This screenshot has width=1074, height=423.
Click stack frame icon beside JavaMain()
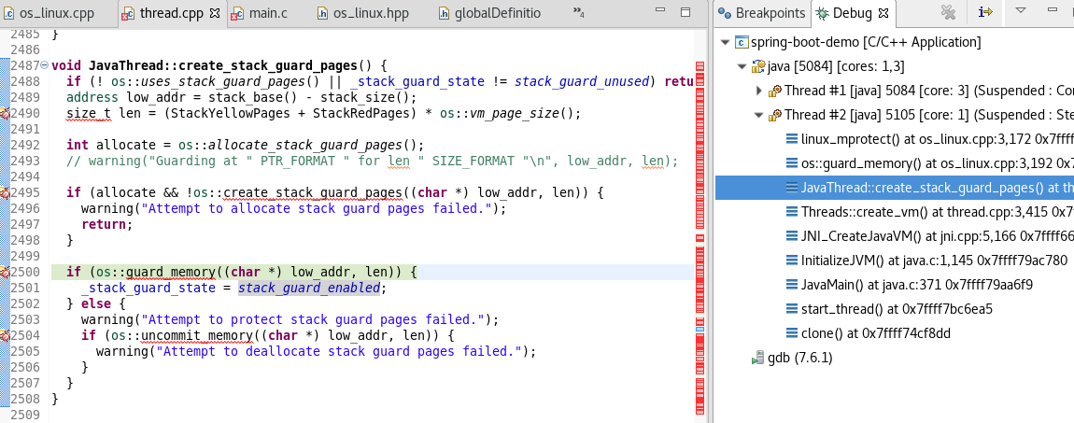point(791,284)
